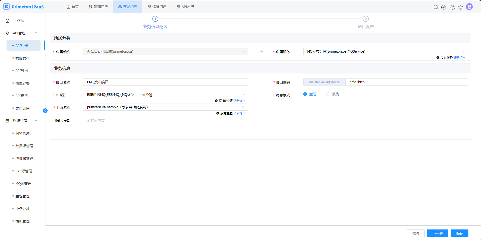Click the 工作台 home icon

point(8,21)
